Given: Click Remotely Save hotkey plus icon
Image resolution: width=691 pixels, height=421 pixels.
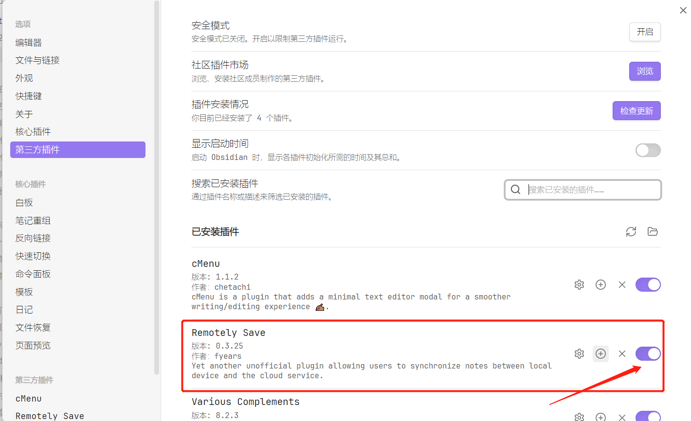Looking at the screenshot, I should 600,354.
